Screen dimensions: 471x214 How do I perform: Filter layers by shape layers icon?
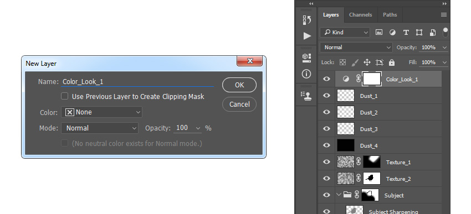419,33
